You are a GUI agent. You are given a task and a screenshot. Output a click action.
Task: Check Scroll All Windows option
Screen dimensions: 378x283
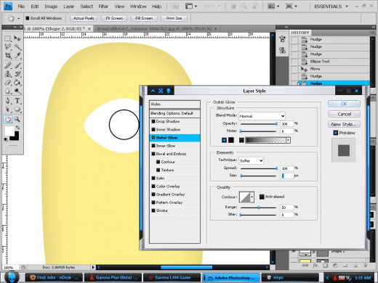28,18
